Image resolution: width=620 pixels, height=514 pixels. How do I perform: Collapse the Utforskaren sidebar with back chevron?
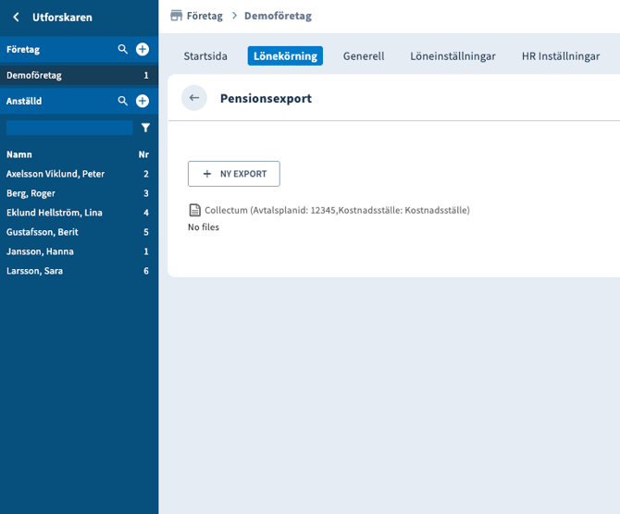[x=16, y=17]
